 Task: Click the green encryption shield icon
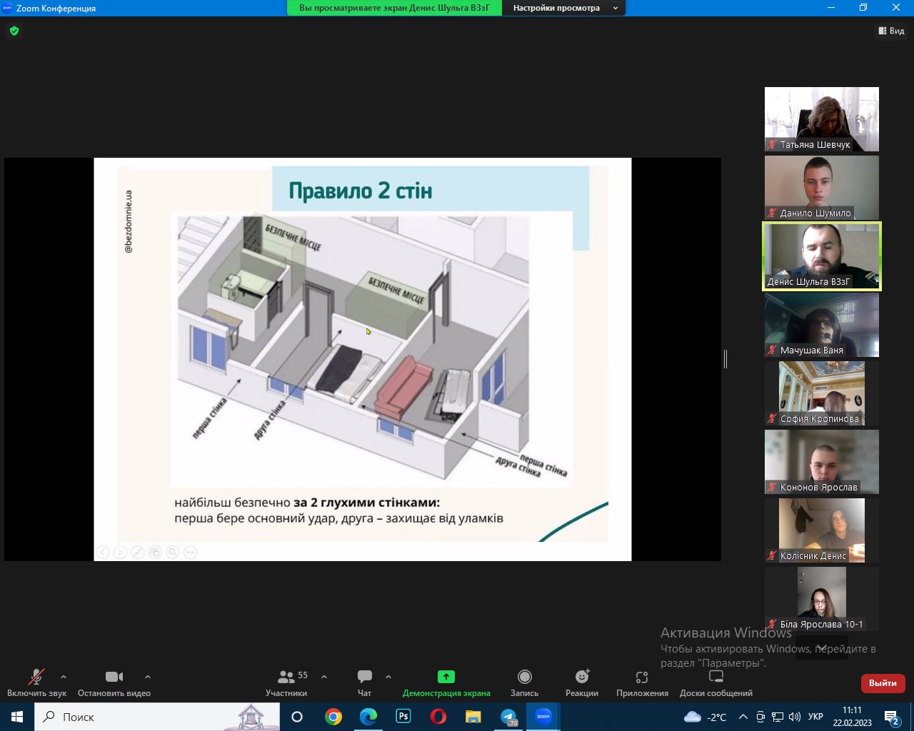coord(14,31)
